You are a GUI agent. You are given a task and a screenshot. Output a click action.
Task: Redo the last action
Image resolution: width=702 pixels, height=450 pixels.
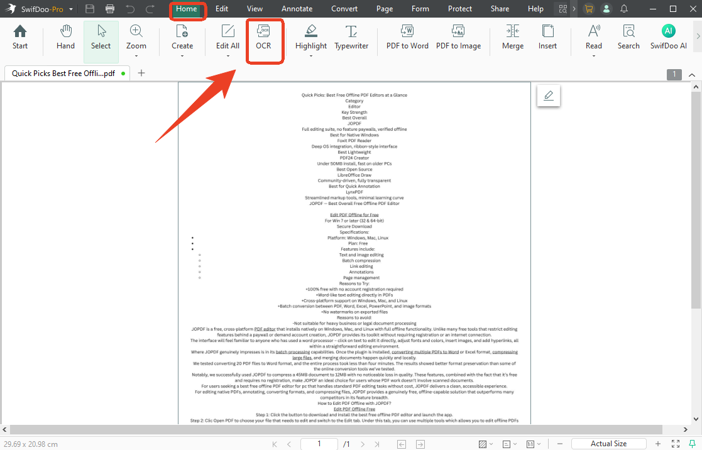(150, 9)
